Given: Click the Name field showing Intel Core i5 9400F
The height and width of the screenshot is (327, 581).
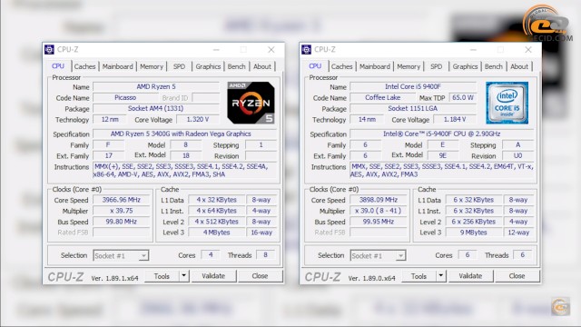Looking at the screenshot, I should click(x=413, y=87).
